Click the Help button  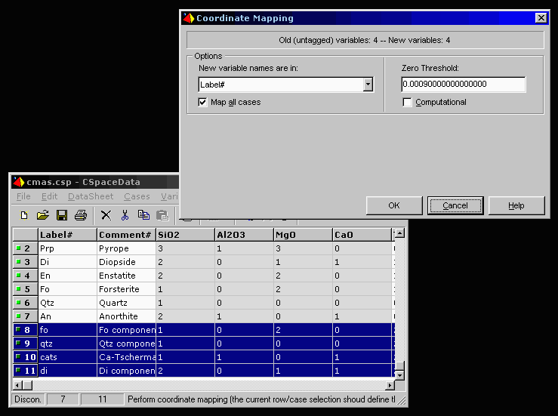pyautogui.click(x=516, y=205)
